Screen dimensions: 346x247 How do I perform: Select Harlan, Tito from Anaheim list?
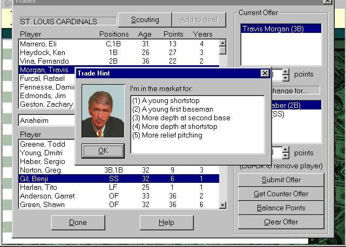click(x=37, y=187)
